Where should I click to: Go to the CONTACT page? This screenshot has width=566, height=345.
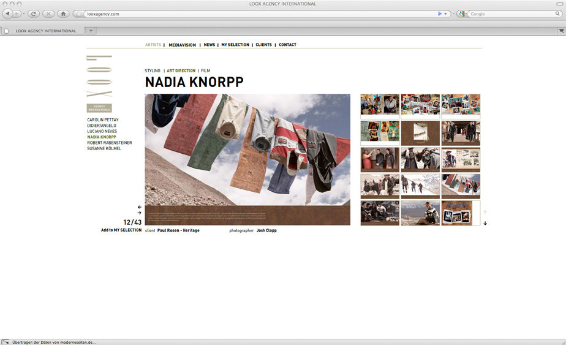click(287, 45)
